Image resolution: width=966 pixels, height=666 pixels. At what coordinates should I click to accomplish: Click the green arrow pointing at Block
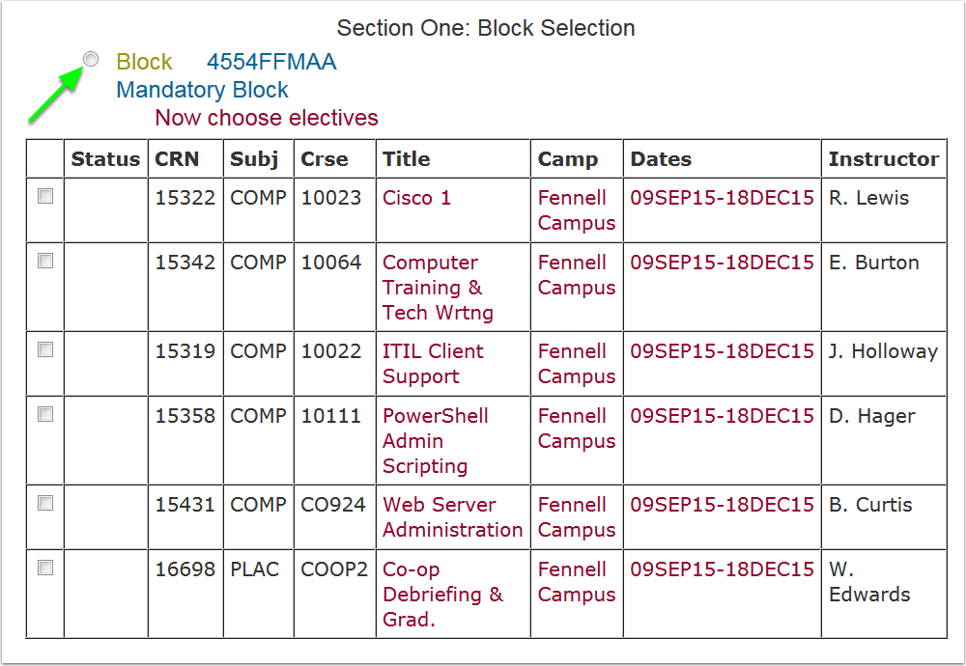click(53, 97)
